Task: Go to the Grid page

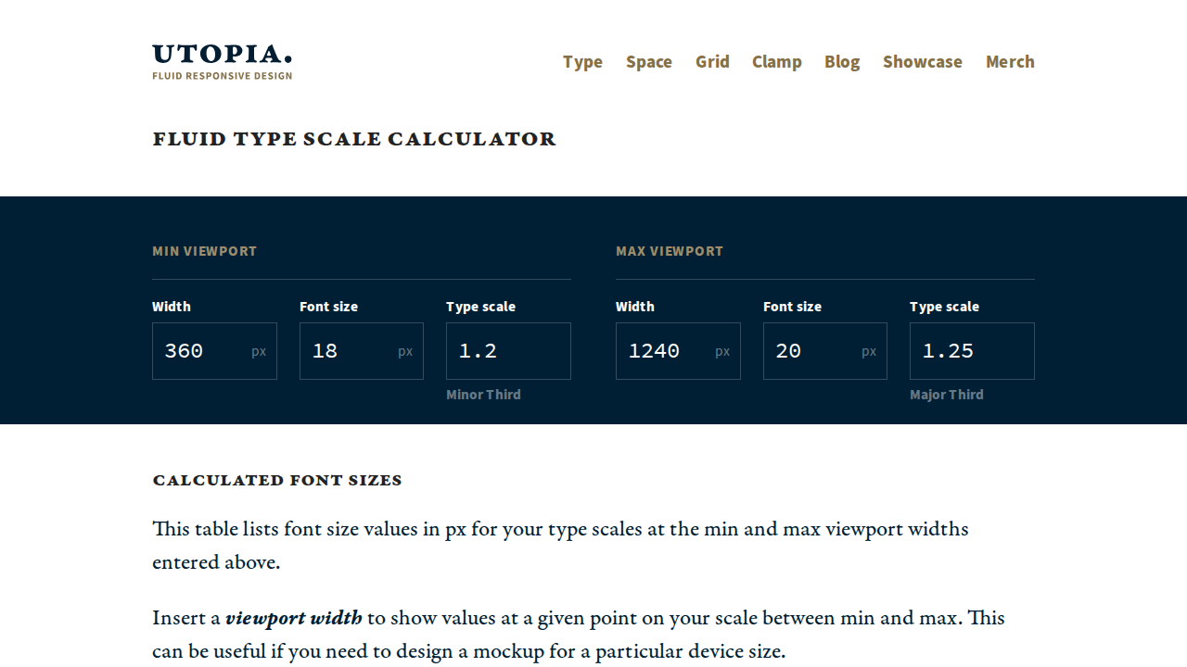Action: pyautogui.click(x=712, y=62)
